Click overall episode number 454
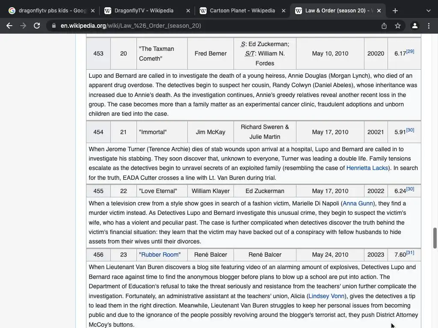This screenshot has height=328, width=438. coord(98,132)
